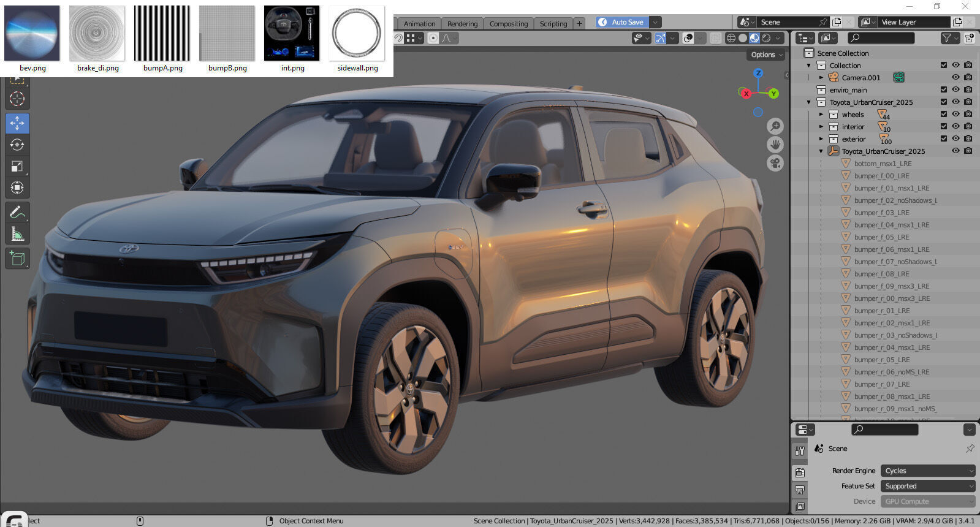Open the Feature Set Supported dropdown
The height and width of the screenshot is (527, 980).
pos(928,486)
